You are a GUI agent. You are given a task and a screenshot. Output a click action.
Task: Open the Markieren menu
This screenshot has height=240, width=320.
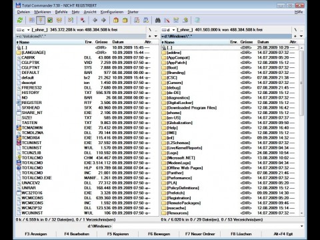coord(43,12)
